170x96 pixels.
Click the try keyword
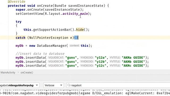click(19, 22)
